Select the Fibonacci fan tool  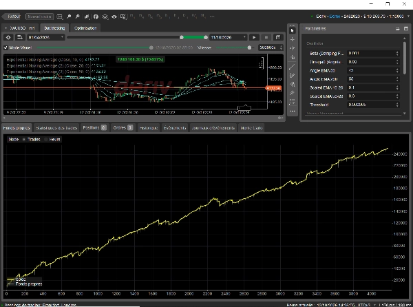[x=292, y=84]
